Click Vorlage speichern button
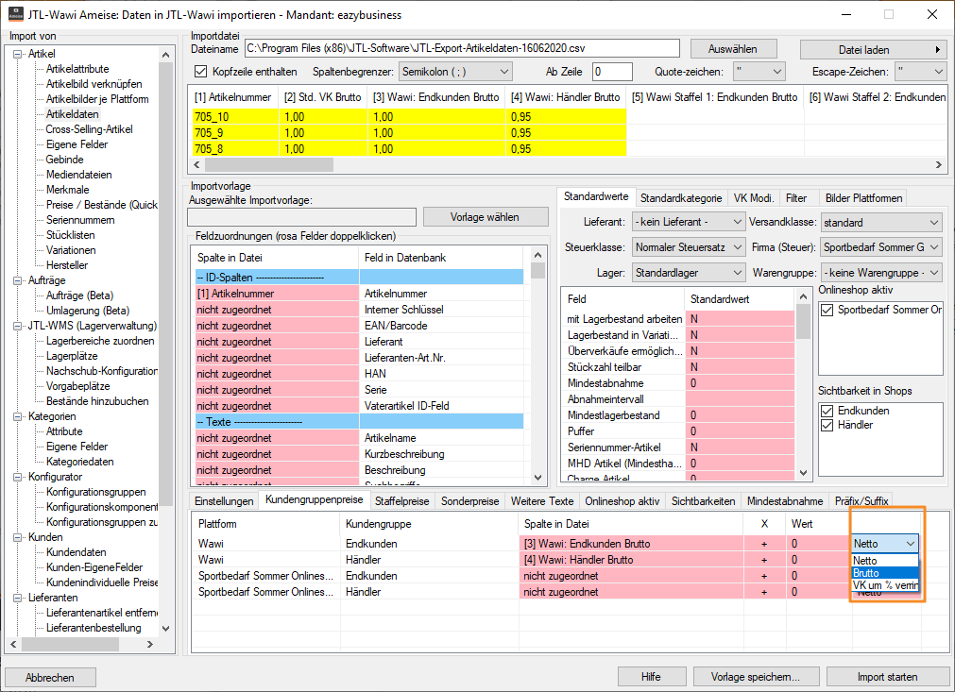This screenshot has height=692, width=955. point(756,677)
